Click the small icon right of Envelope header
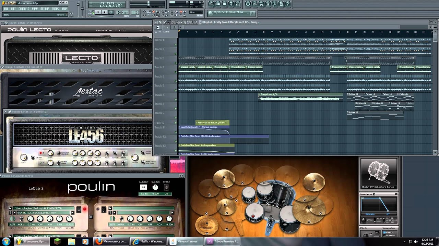 396,194
